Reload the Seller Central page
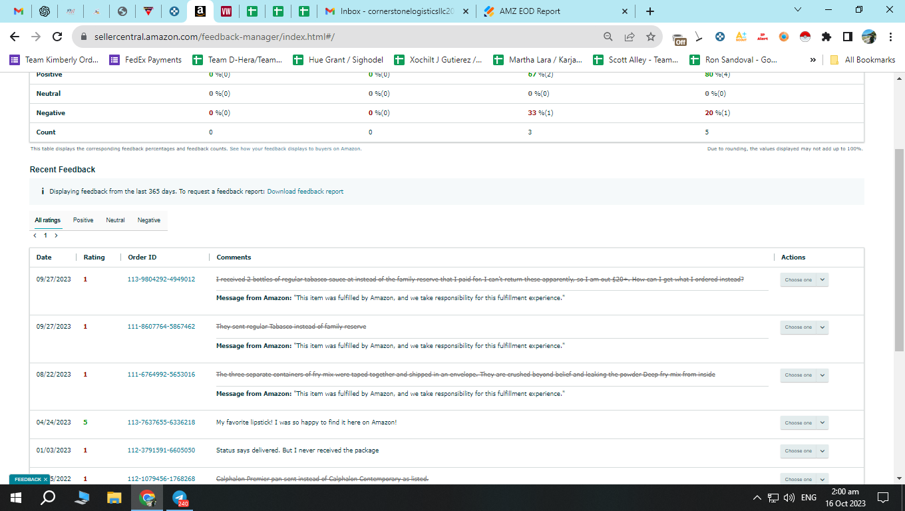This screenshot has width=905, height=511. click(x=57, y=37)
